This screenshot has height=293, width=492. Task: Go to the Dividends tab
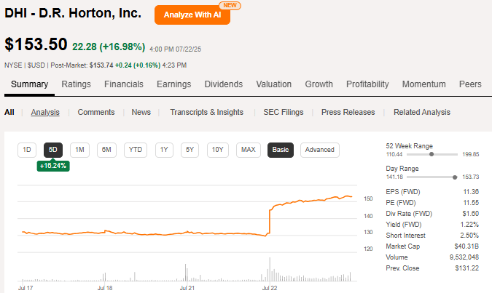coord(224,84)
